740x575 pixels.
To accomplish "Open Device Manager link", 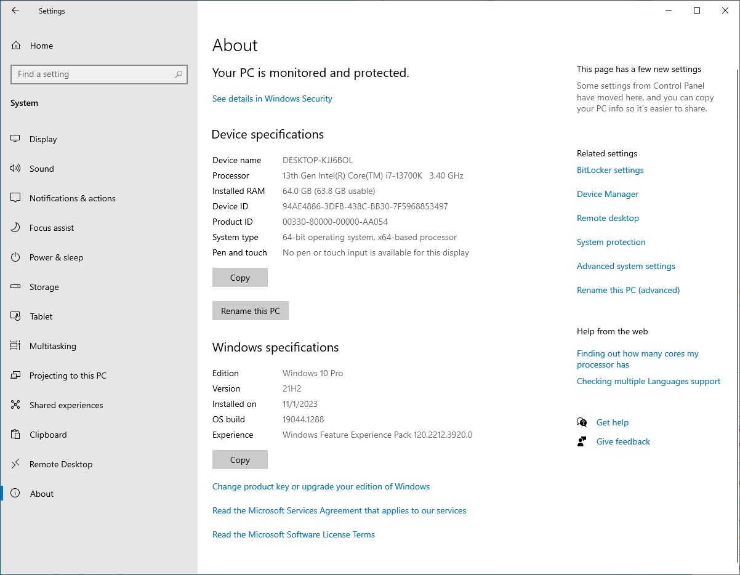I will point(608,194).
